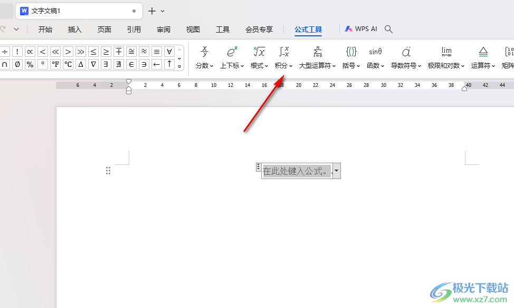
Task: Open the new tab options chevron
Action: tap(163, 11)
